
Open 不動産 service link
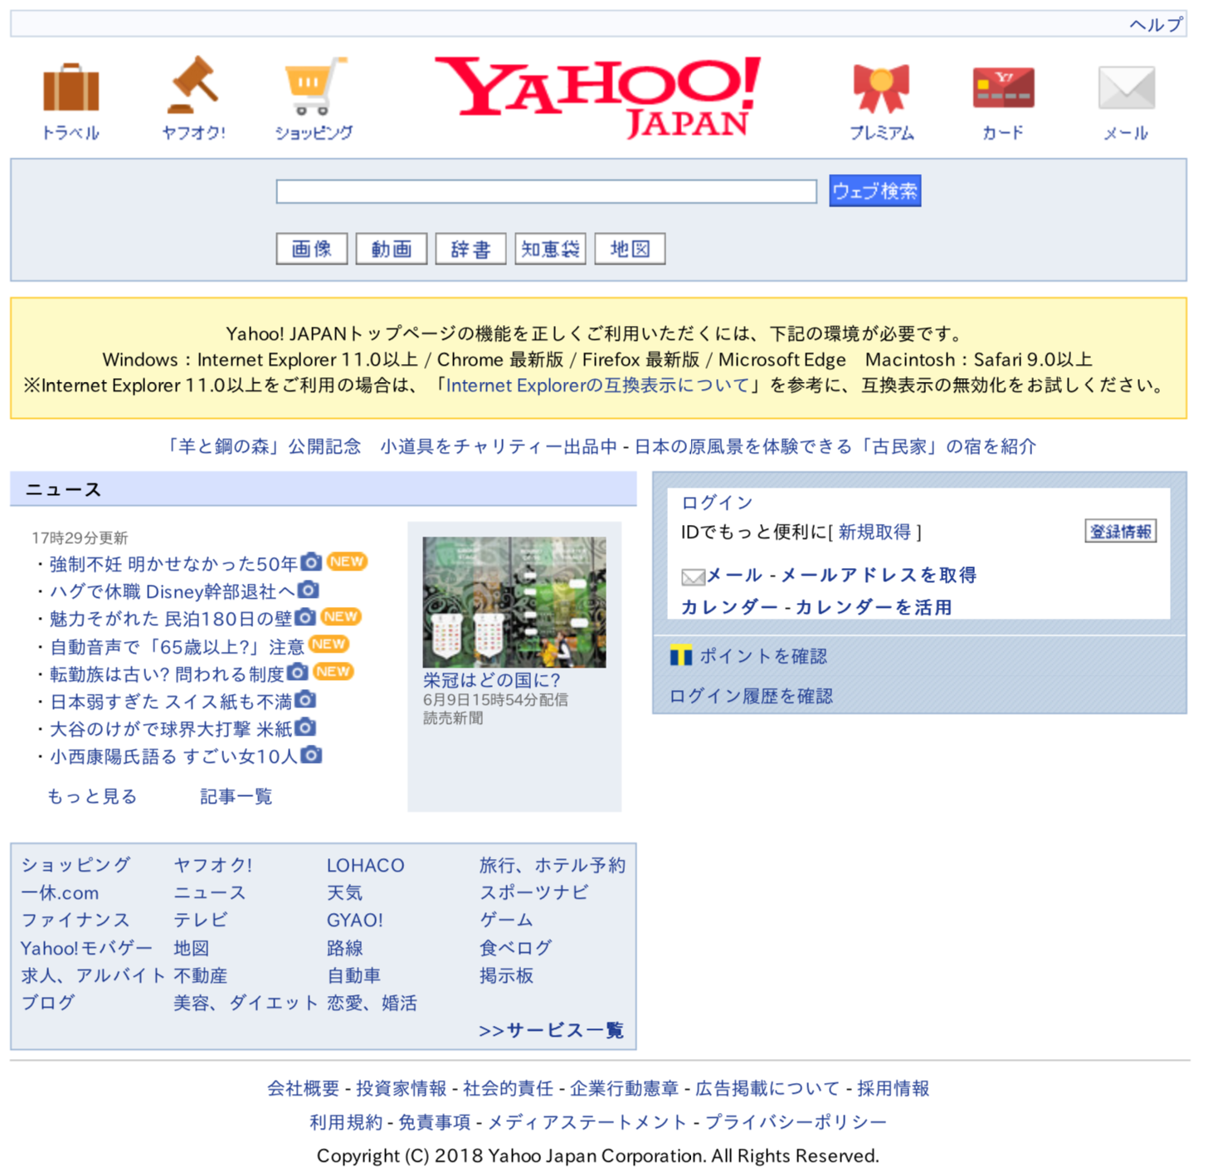click(200, 975)
